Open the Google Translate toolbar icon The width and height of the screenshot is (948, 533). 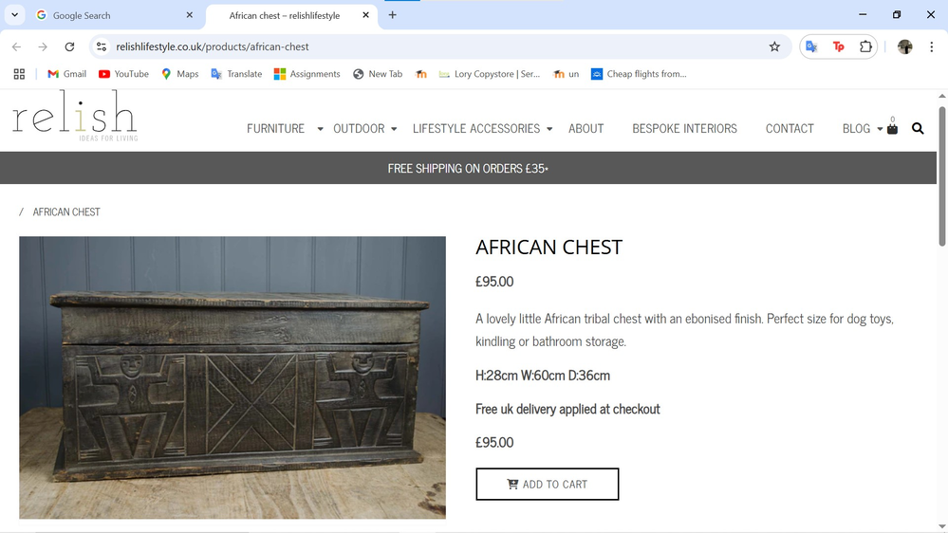tap(811, 46)
